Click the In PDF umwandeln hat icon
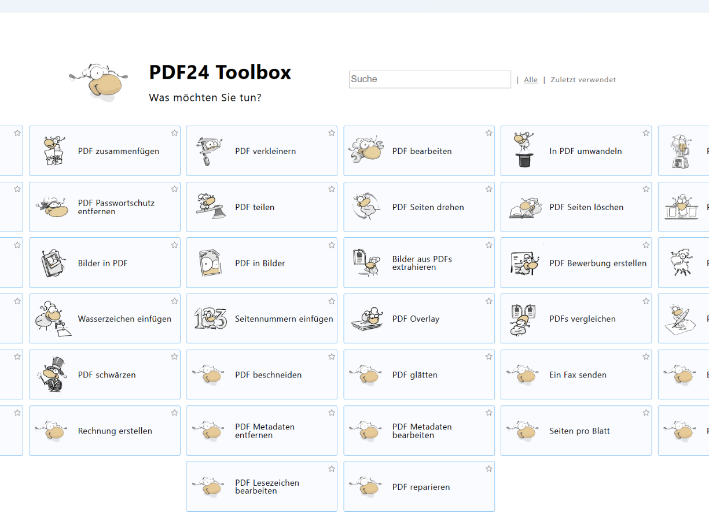Image resolution: width=709 pixels, height=532 pixels. [x=523, y=151]
